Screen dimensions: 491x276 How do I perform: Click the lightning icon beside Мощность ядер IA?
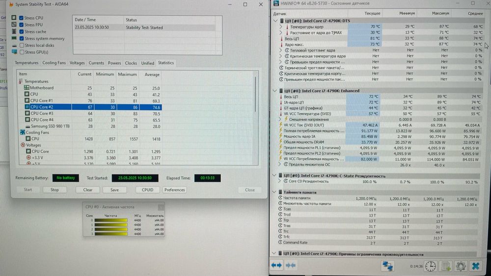[x=280, y=136]
